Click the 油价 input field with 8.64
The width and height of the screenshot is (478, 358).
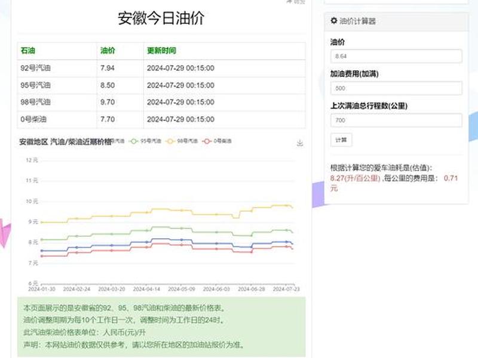(396, 56)
